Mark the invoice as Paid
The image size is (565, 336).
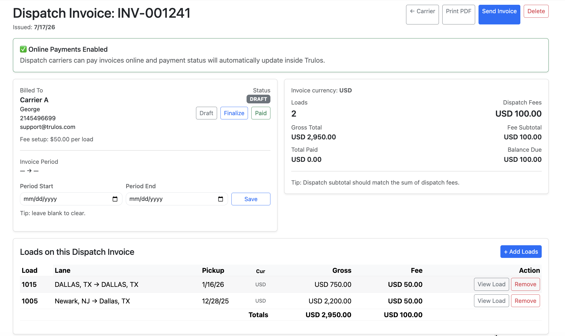[261, 113]
